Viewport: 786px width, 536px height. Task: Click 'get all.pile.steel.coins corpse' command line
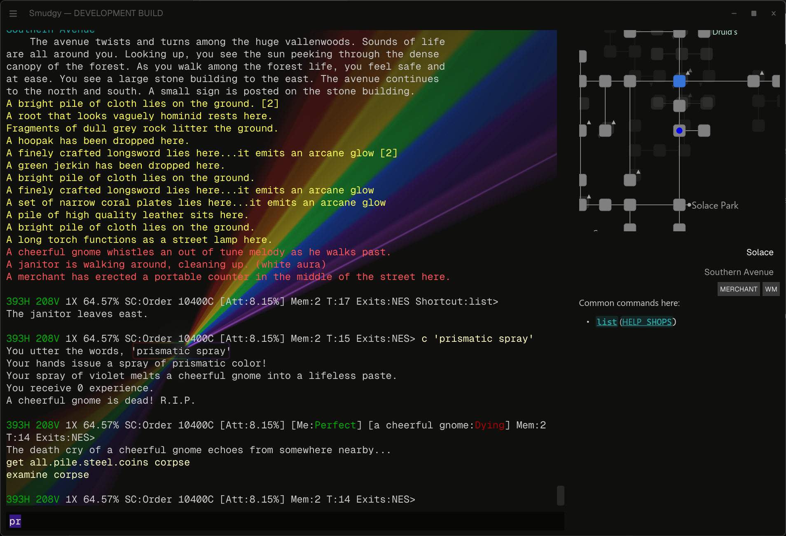click(98, 462)
